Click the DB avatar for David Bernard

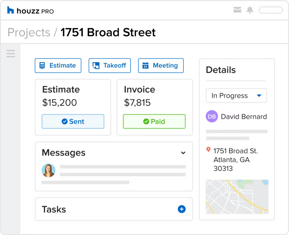click(212, 116)
